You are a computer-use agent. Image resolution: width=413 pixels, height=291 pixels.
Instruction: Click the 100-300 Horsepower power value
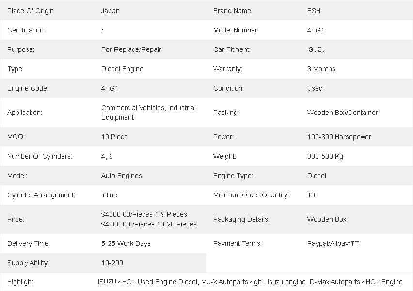(x=339, y=137)
